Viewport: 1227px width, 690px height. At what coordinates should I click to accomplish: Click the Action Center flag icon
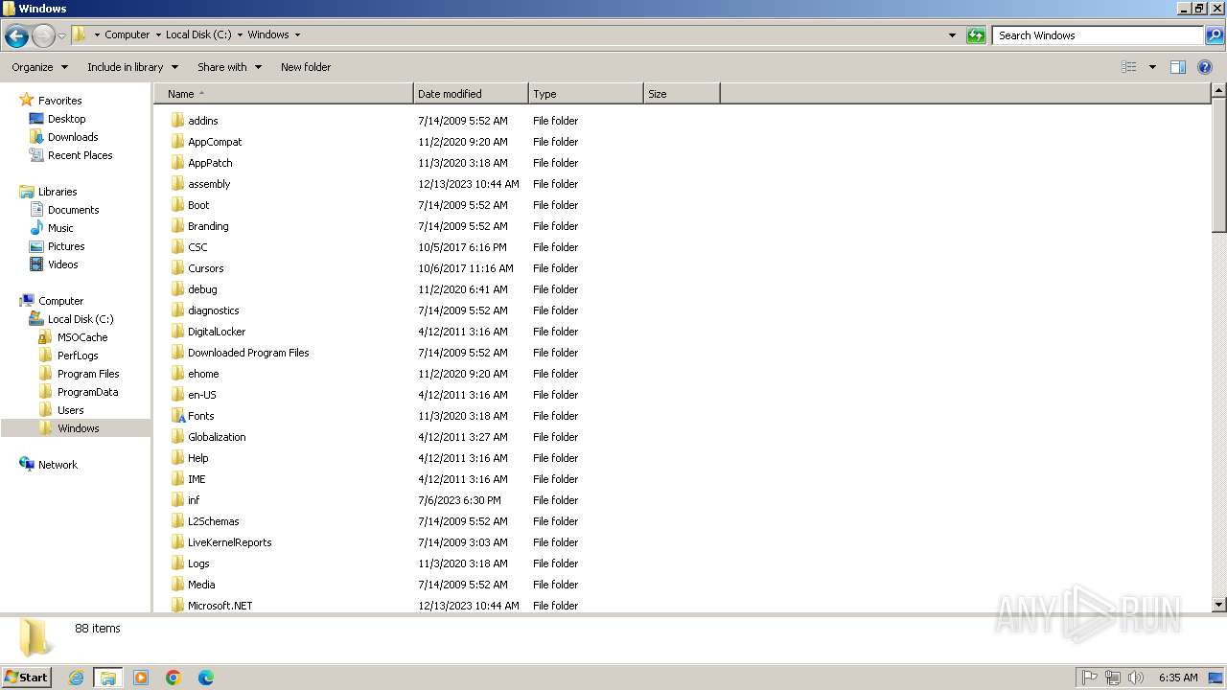1090,678
